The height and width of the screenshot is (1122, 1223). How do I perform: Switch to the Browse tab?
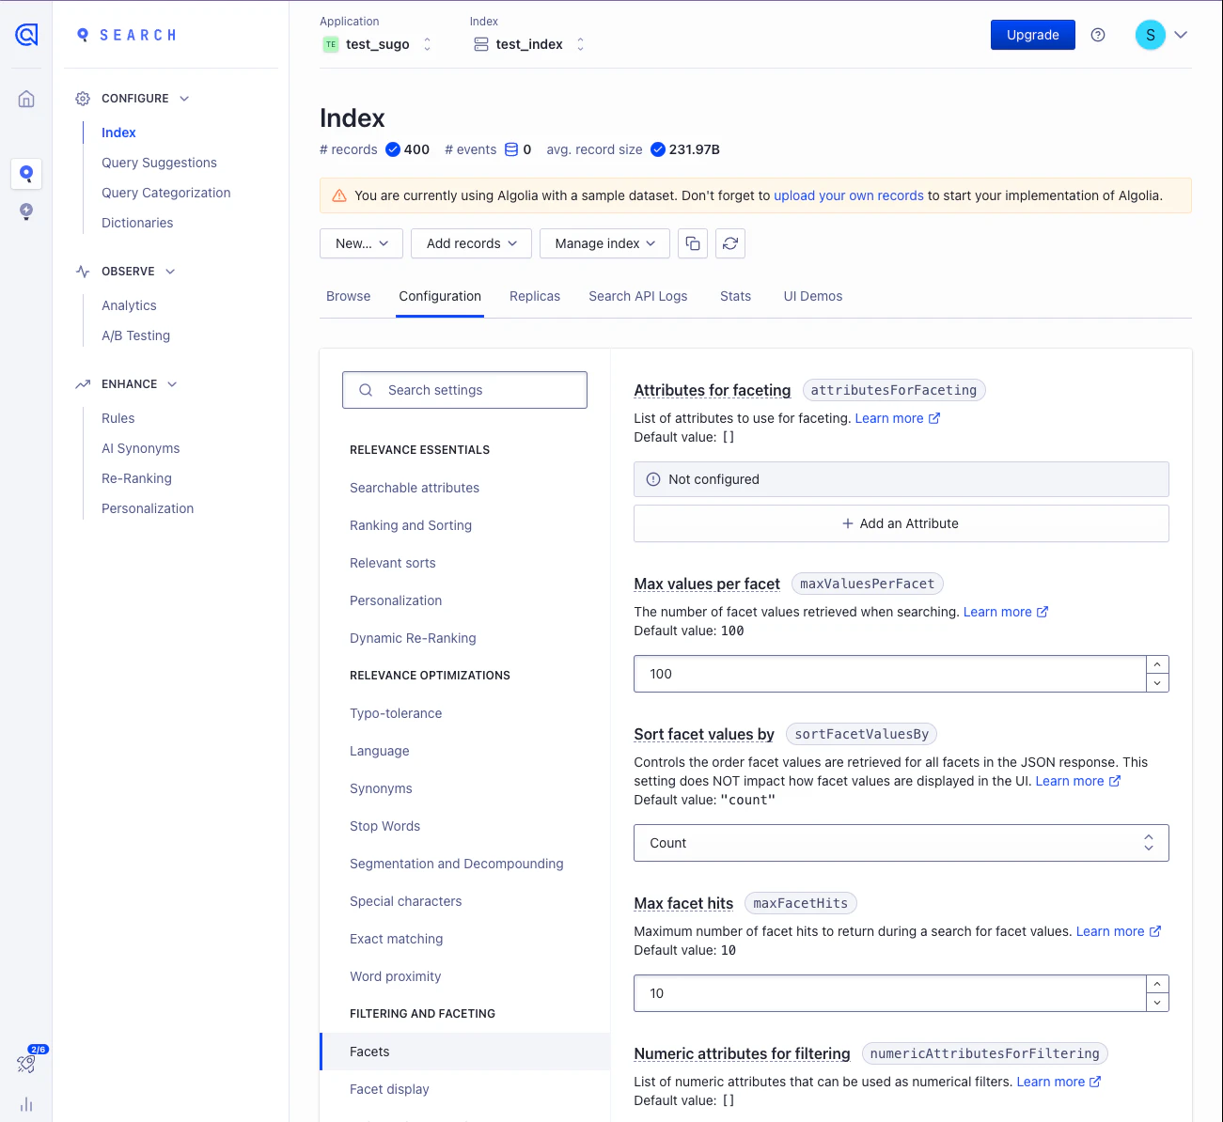(349, 296)
